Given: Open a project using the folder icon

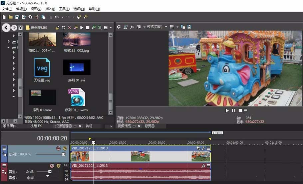Looking at the screenshot, I should click(x=11, y=17).
